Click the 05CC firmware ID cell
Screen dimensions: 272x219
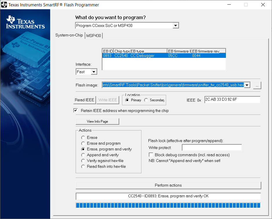point(173,56)
